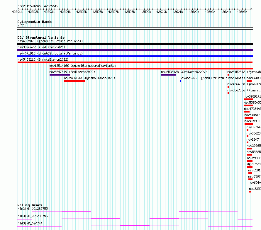The height and width of the screenshot is (230, 261).
Task: Open the truncated dgv175n1 variant label
Action: (x=254, y=164)
